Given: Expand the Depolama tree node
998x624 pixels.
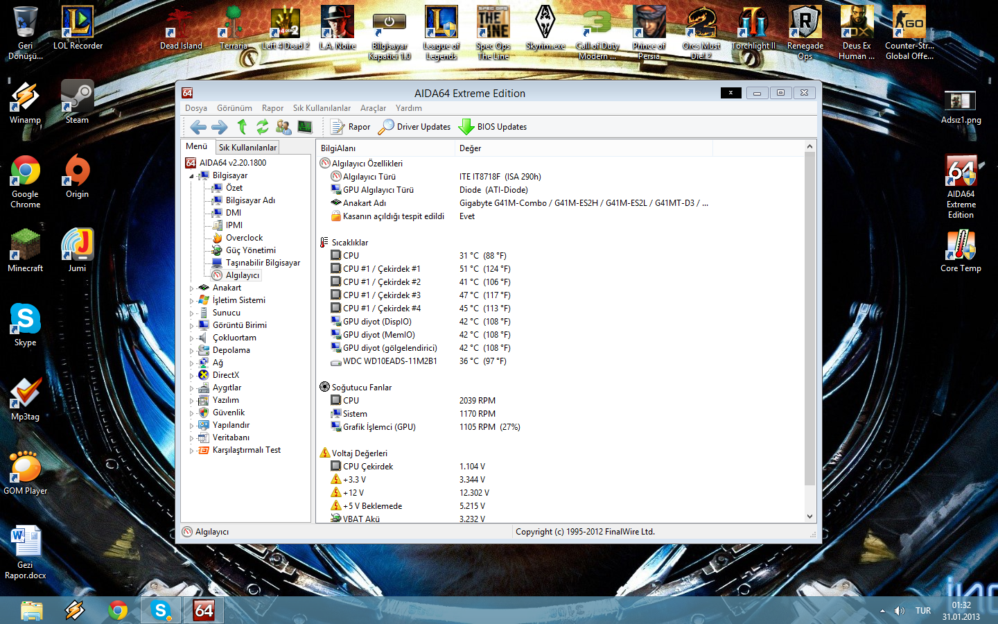Looking at the screenshot, I should click(192, 351).
